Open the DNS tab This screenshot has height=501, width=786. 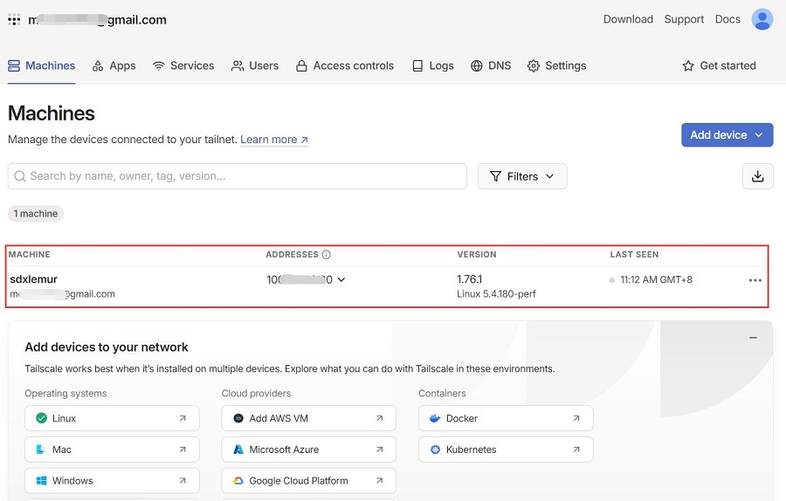pos(491,65)
